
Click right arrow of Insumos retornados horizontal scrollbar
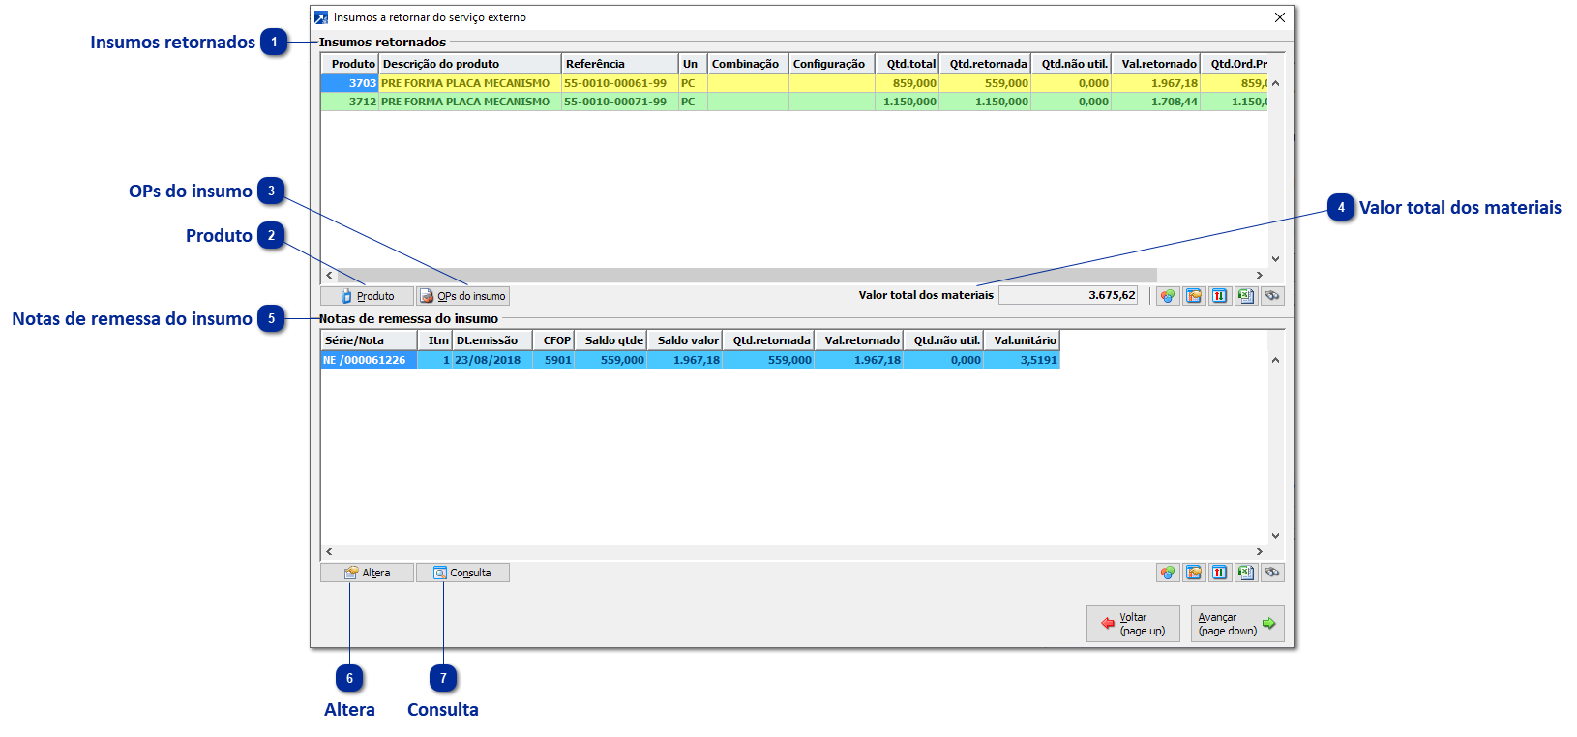pyautogui.click(x=1260, y=275)
